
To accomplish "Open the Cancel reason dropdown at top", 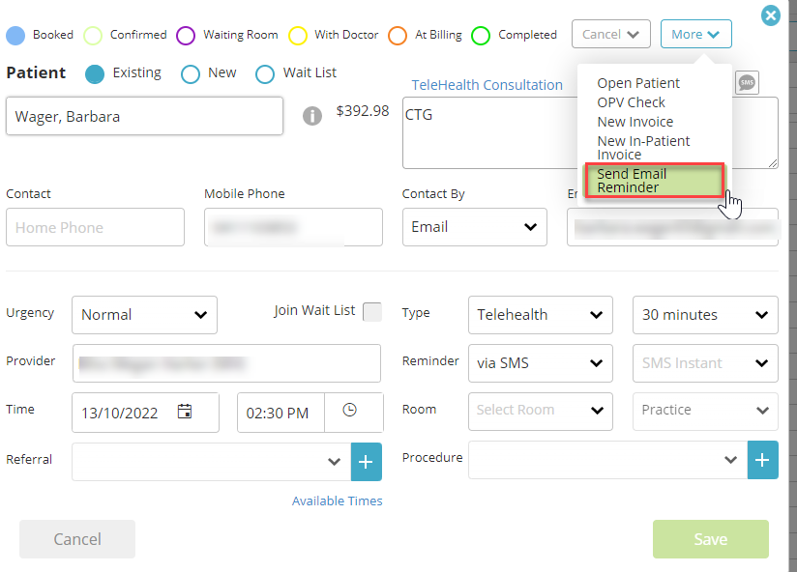I will click(x=611, y=34).
